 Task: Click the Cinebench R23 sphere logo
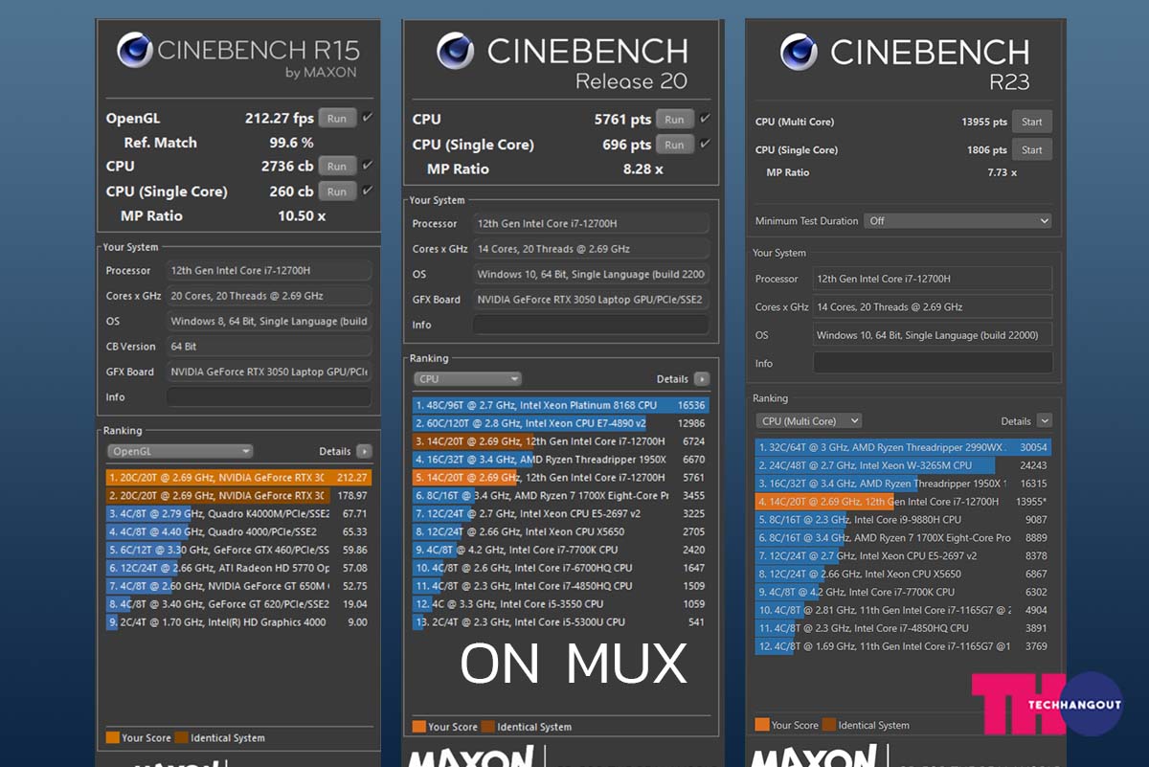pos(799,51)
